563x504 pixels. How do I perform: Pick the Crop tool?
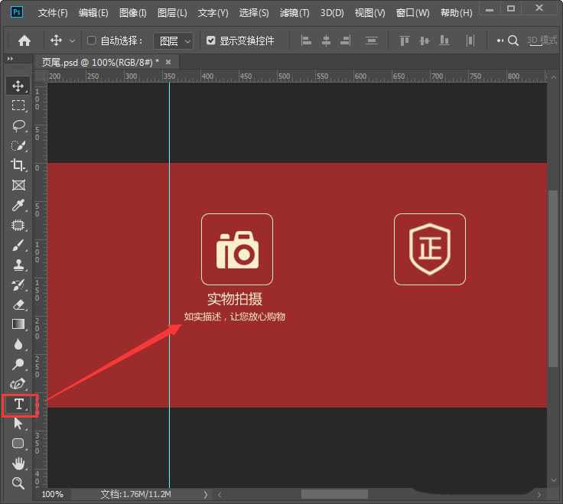[19, 165]
